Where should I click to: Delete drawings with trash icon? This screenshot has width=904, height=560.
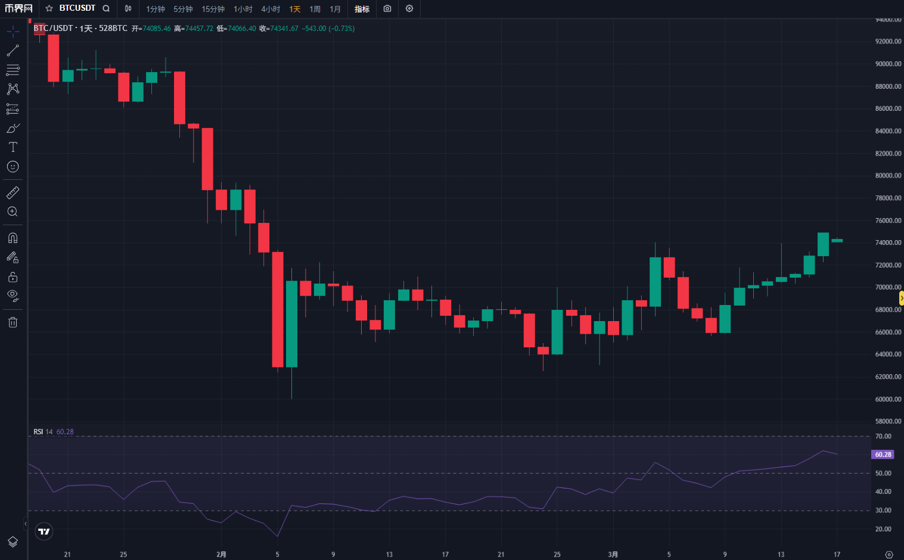(13, 322)
